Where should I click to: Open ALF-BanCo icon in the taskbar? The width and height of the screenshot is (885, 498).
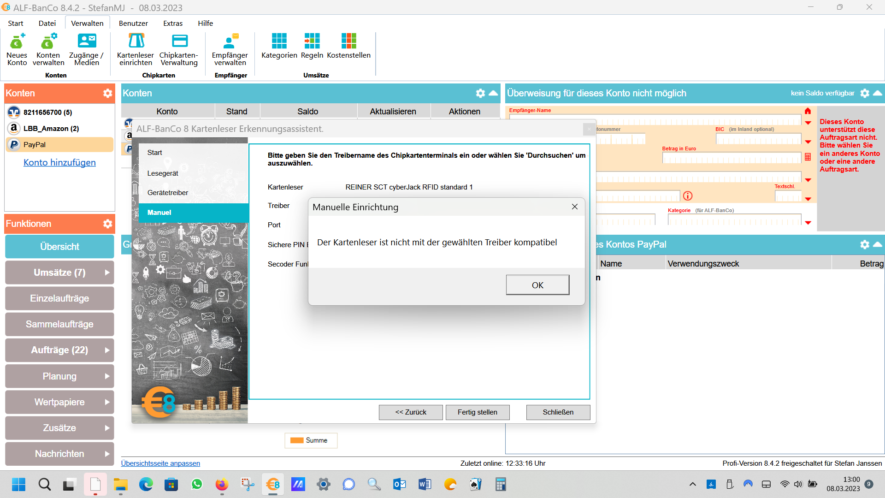pos(273,484)
